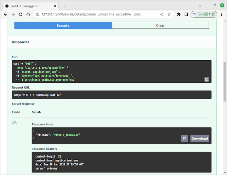
Task: Click the 'Server response' label
Action: tap(23, 104)
